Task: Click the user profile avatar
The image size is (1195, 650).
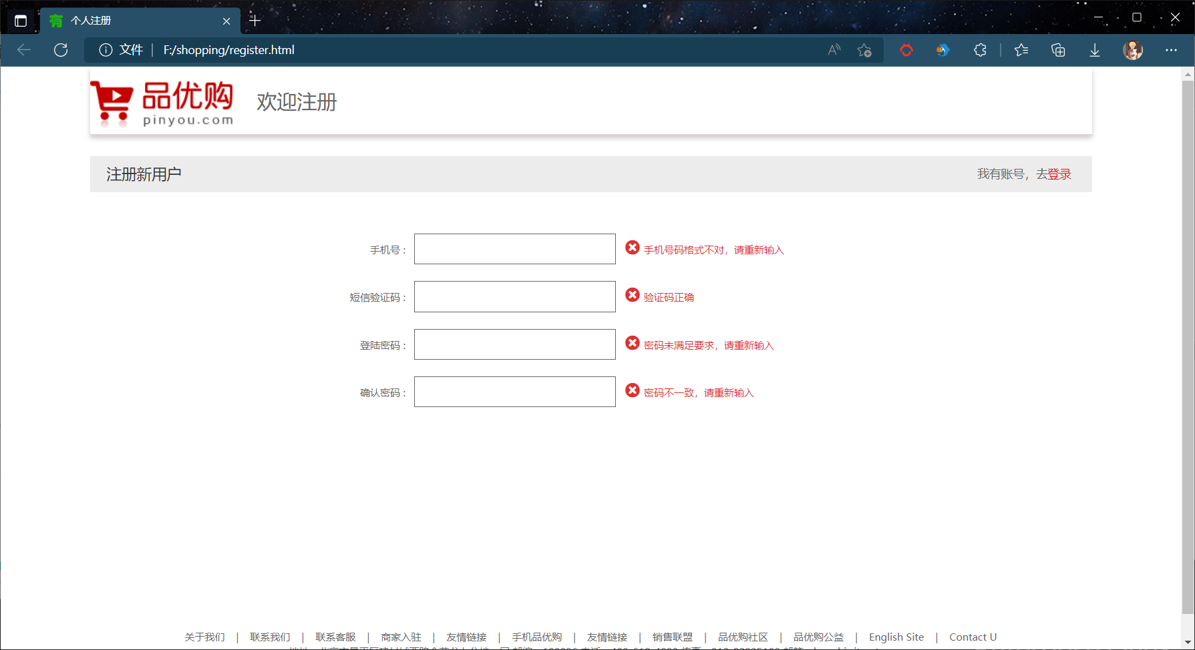Action: click(1133, 50)
